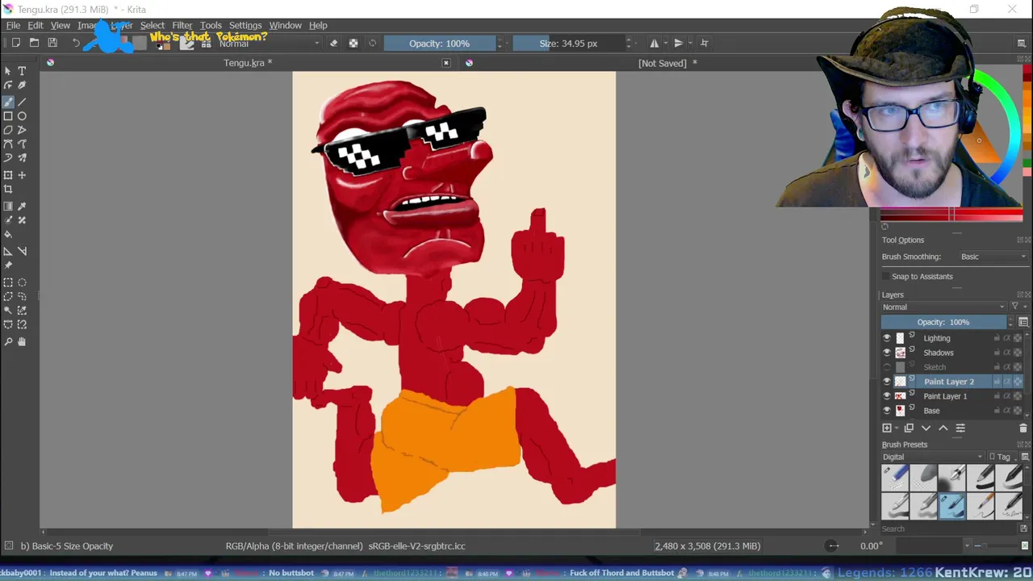Pick the Polygon tool
Image resolution: width=1033 pixels, height=581 pixels.
[x=8, y=130]
